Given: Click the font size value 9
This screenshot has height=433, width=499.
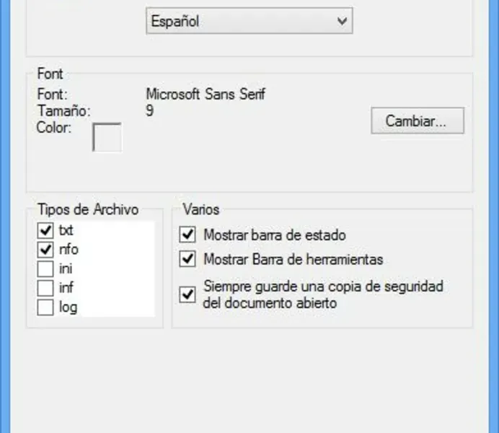Looking at the screenshot, I should [x=149, y=110].
